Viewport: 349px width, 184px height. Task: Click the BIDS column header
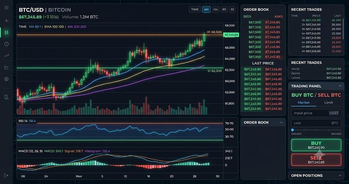(x=247, y=17)
